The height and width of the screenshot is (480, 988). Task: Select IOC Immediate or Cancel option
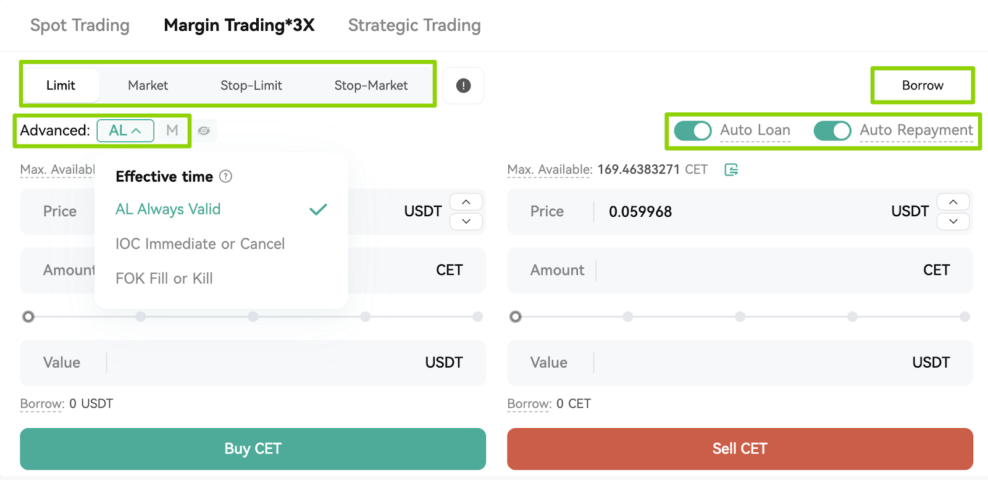click(x=200, y=244)
